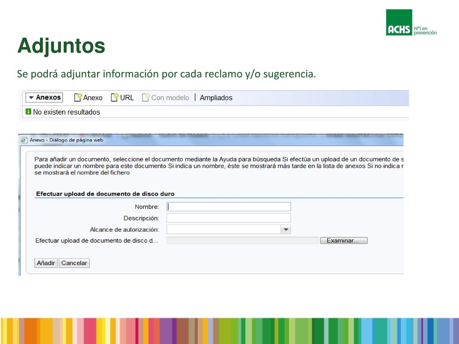Click the Añadir button
Screen dimensions: 459x344
click(x=46, y=263)
